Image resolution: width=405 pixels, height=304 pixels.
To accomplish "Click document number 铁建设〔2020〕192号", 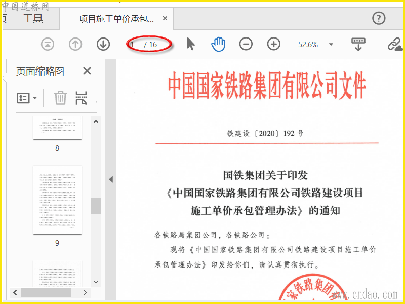I will [265, 133].
